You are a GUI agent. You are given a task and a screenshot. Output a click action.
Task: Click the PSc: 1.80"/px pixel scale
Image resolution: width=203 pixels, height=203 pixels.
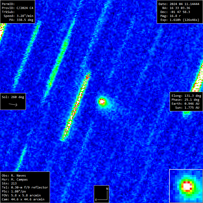pos(14,191)
